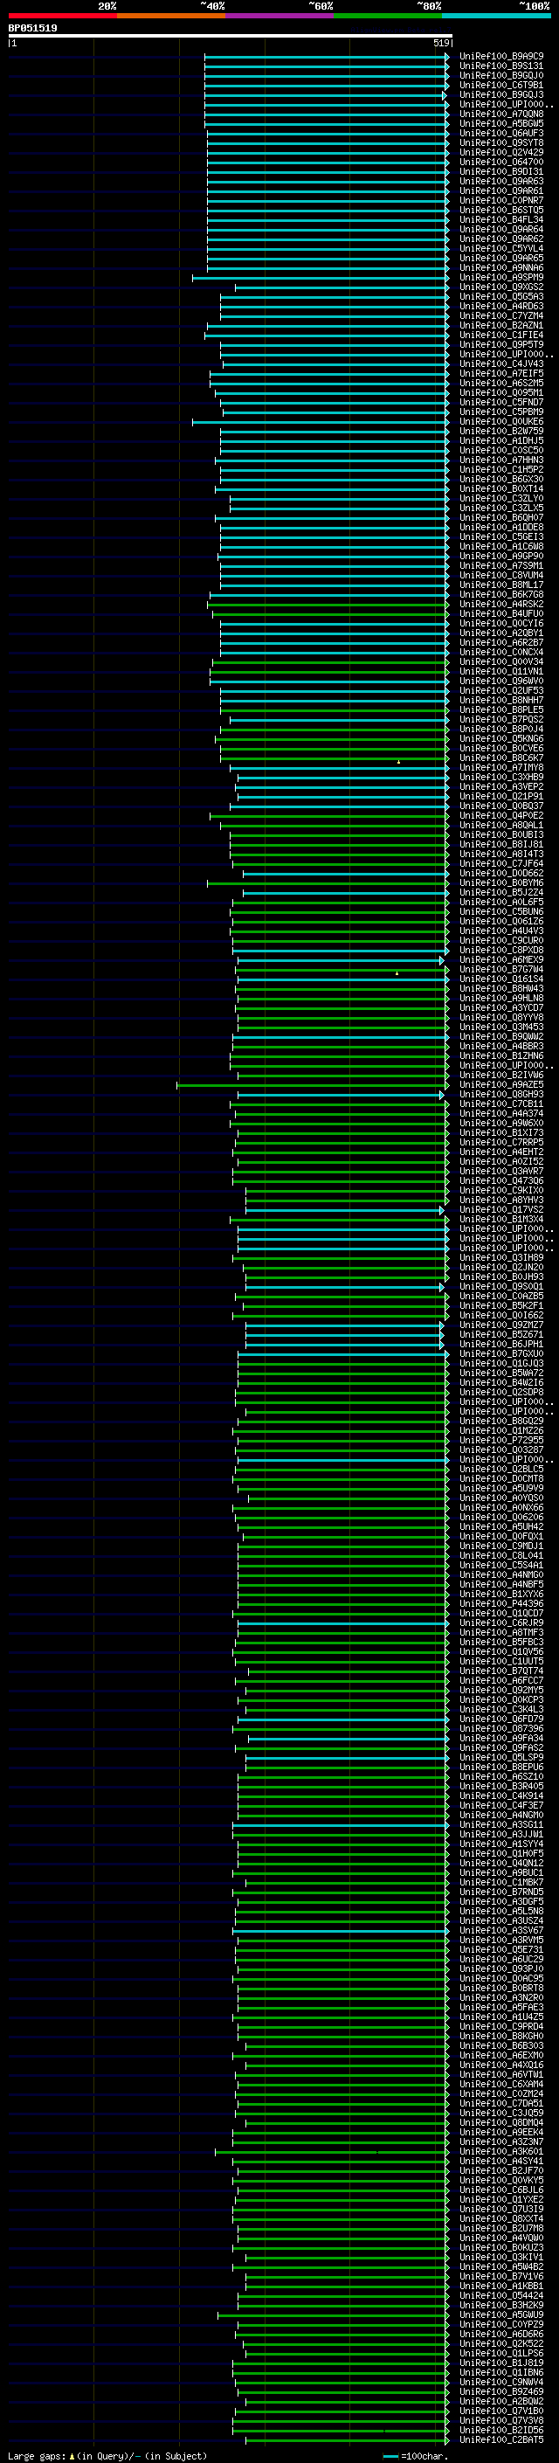Open the UniRef100_A4SY41 entry

click(501, 2161)
